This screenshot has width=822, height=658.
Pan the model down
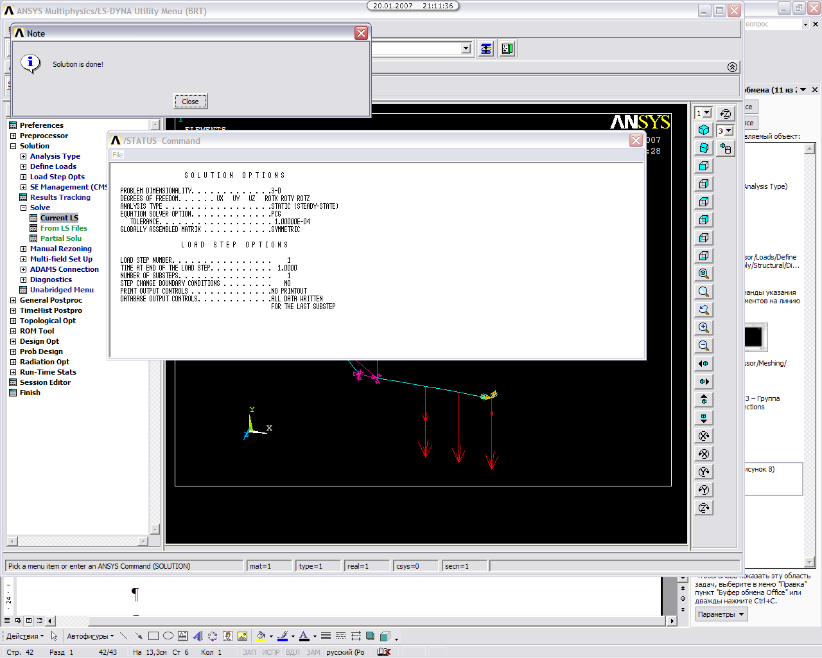704,418
